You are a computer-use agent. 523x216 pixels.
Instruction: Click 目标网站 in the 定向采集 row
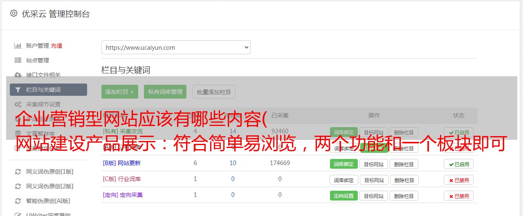(x=374, y=196)
